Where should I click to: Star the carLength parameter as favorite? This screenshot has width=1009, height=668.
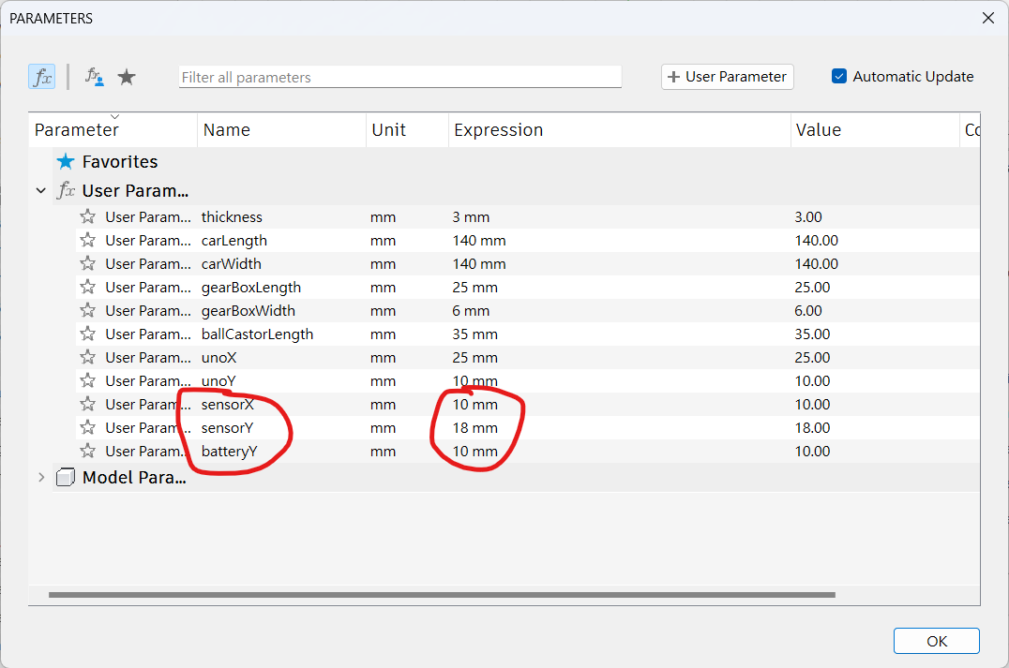pos(88,241)
